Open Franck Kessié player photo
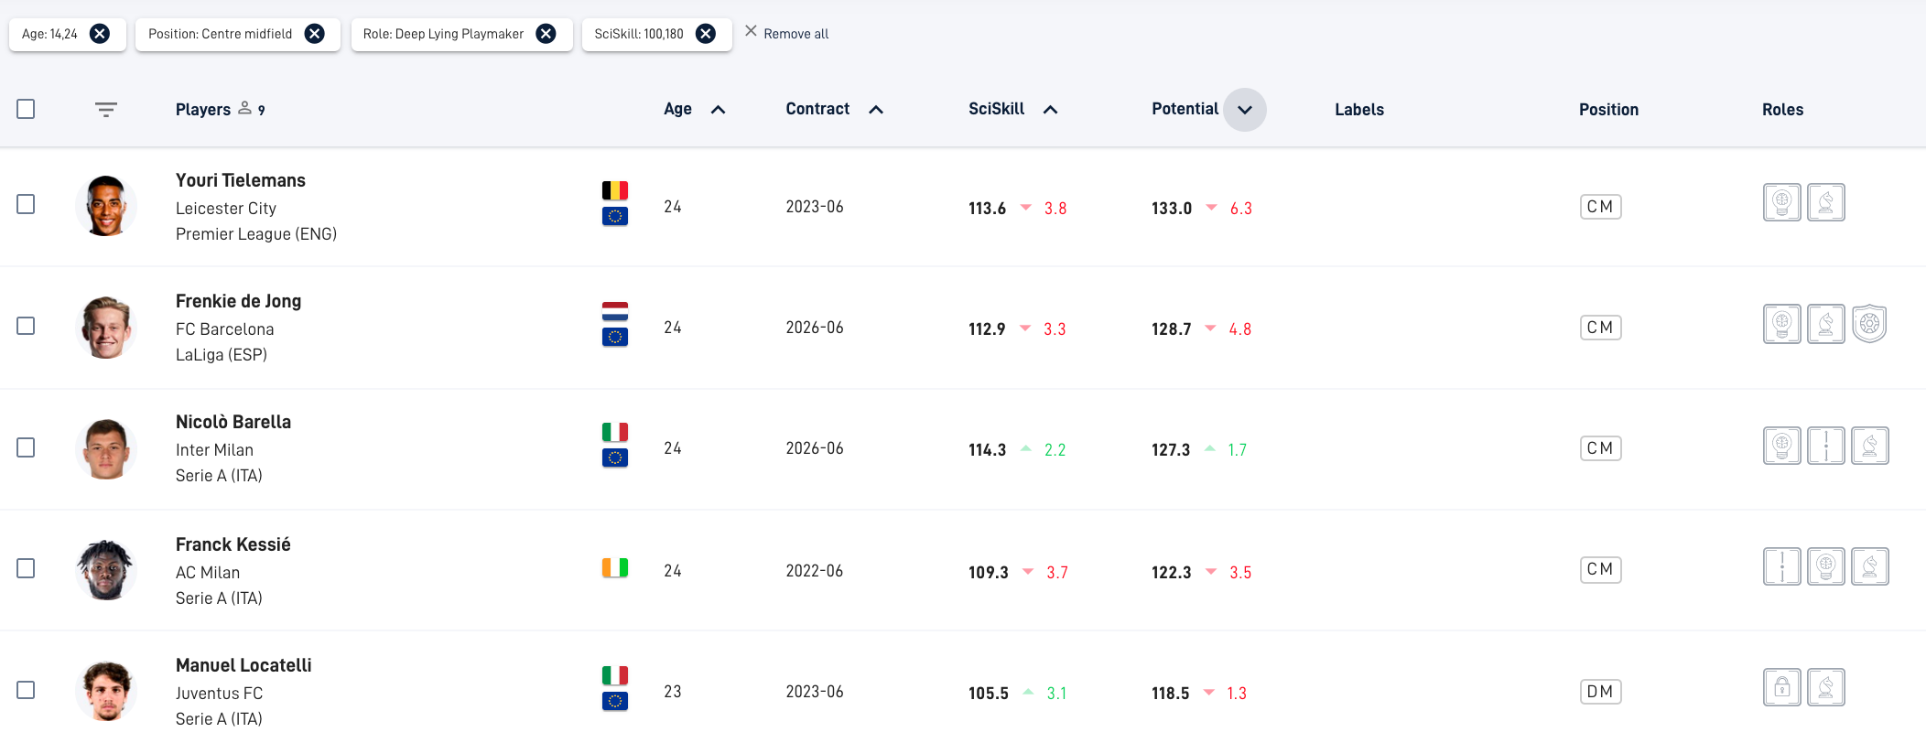The height and width of the screenshot is (743, 1926). tap(106, 570)
